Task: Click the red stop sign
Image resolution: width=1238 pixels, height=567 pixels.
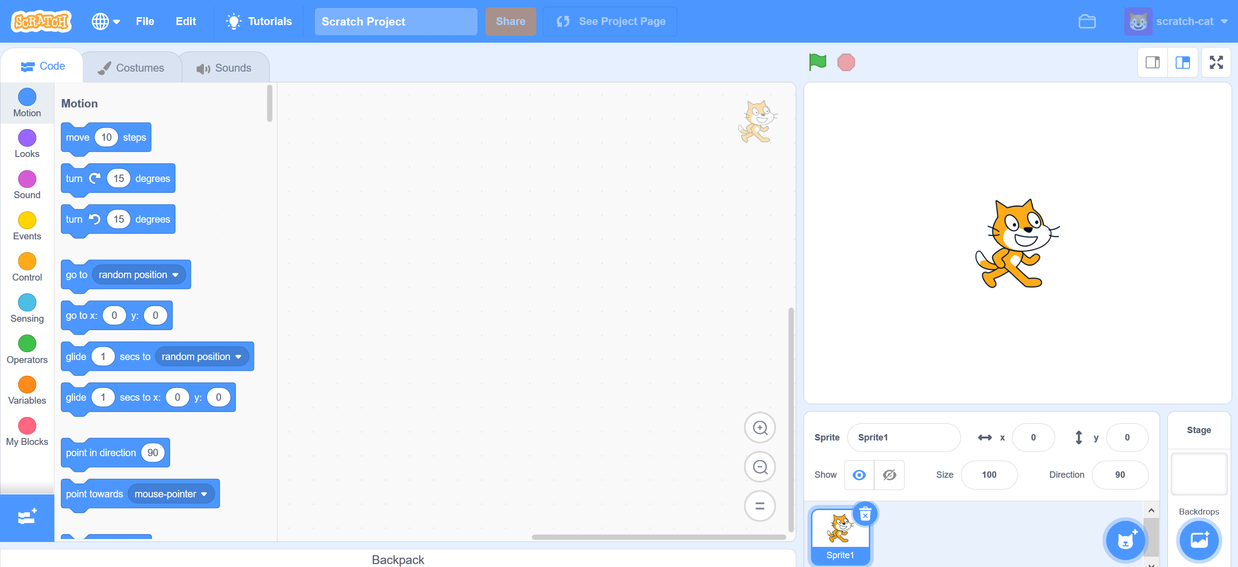Action: coord(846,62)
